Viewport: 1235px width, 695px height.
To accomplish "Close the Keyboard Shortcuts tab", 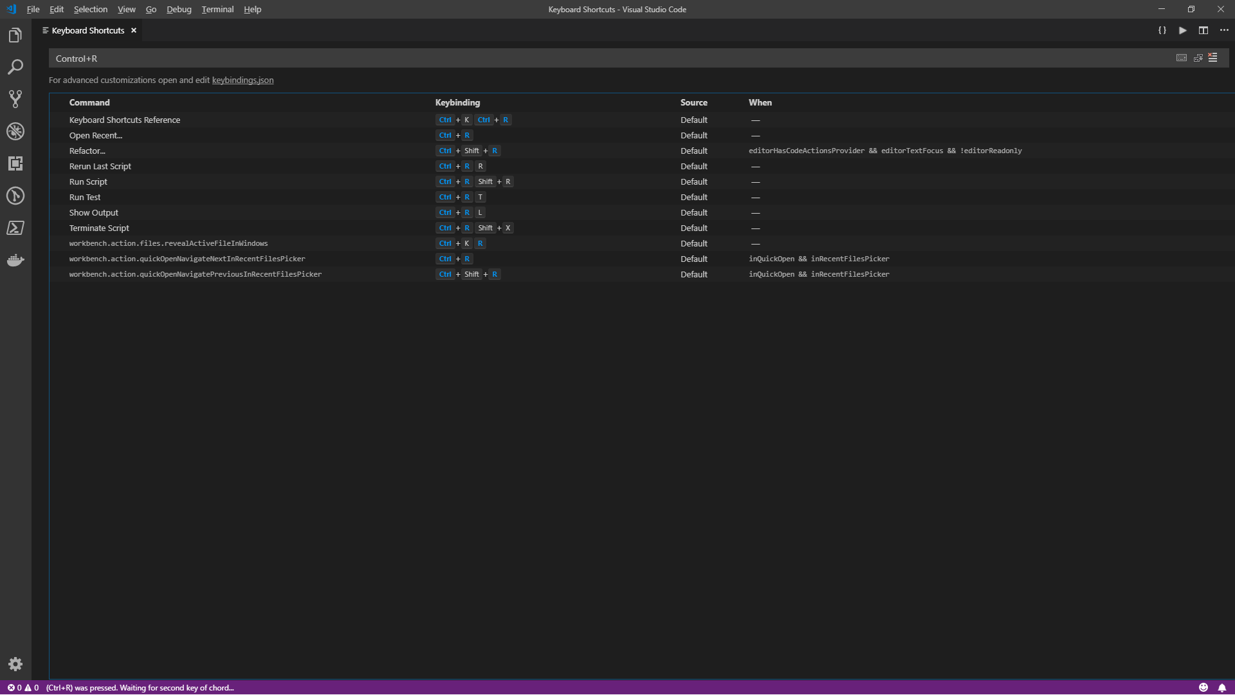I will pos(134,30).
